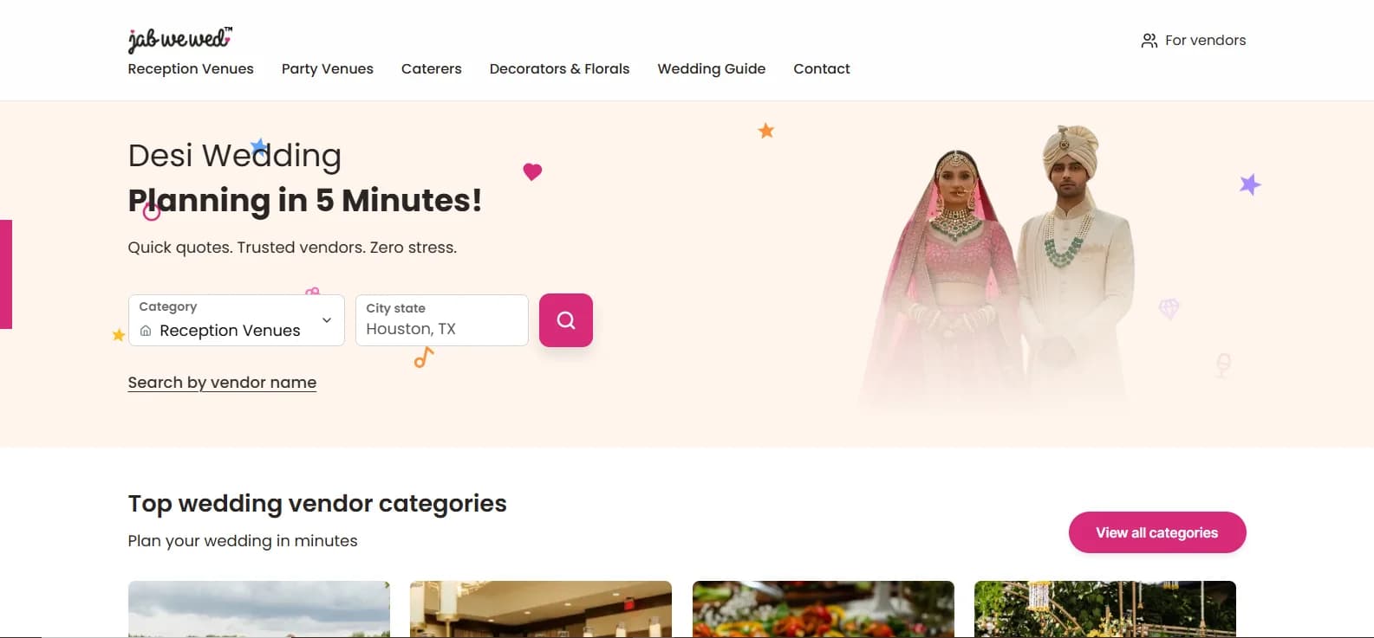Open the For vendors link

1194,41
